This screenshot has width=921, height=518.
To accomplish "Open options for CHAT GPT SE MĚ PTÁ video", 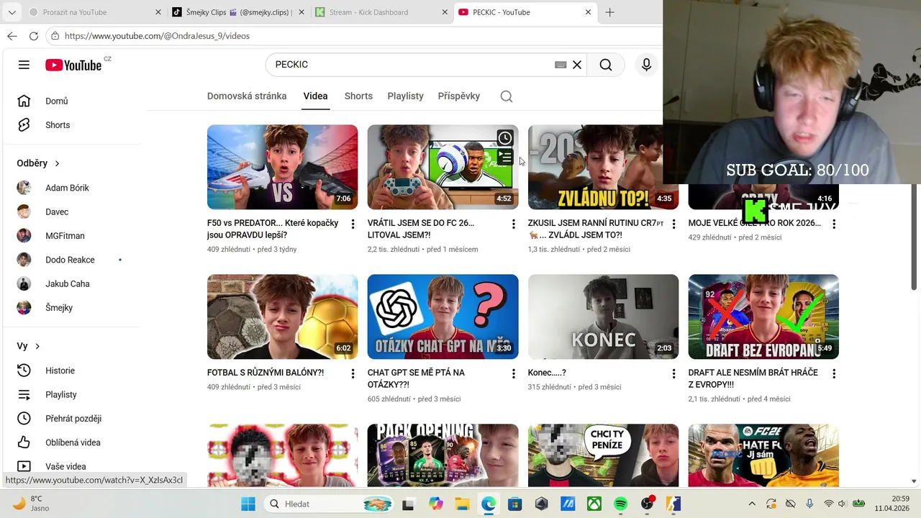I will (513, 374).
